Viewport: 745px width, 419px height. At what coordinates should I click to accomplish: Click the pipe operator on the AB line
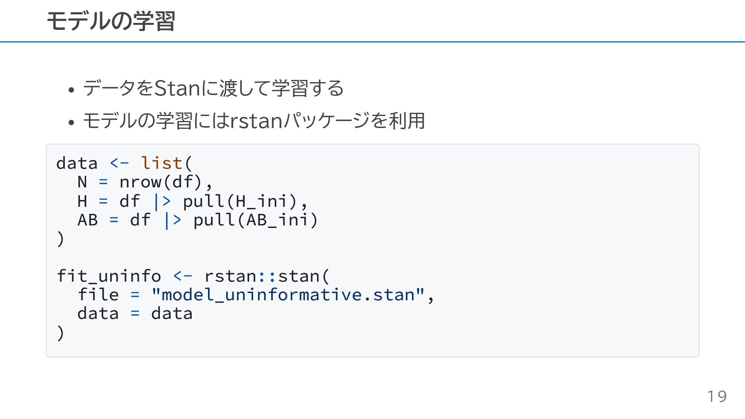tap(173, 220)
